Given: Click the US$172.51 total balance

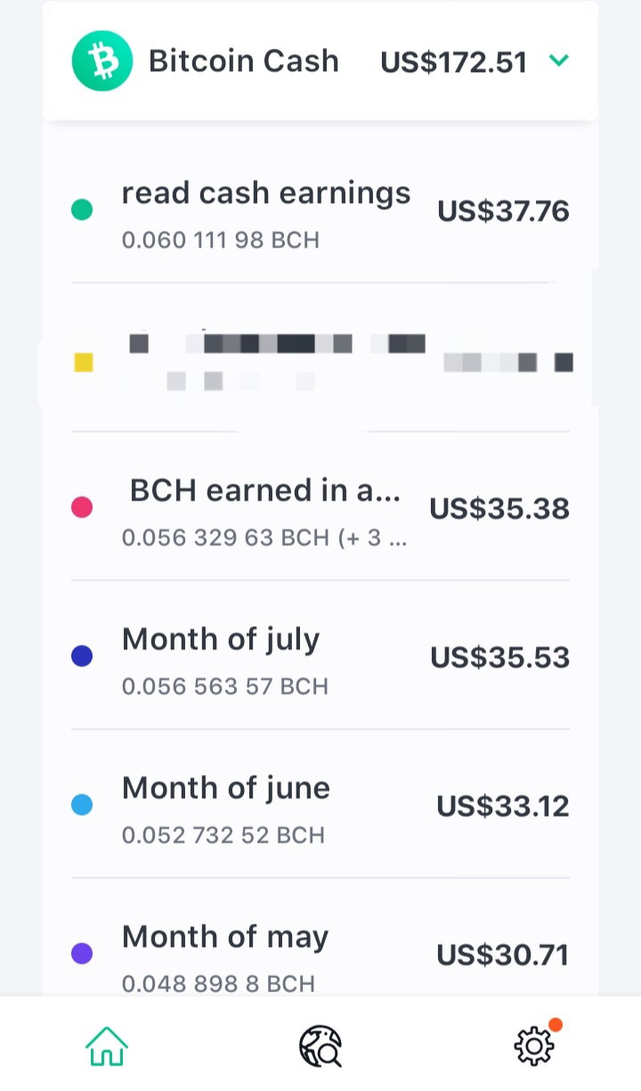Looking at the screenshot, I should pyautogui.click(x=454, y=62).
